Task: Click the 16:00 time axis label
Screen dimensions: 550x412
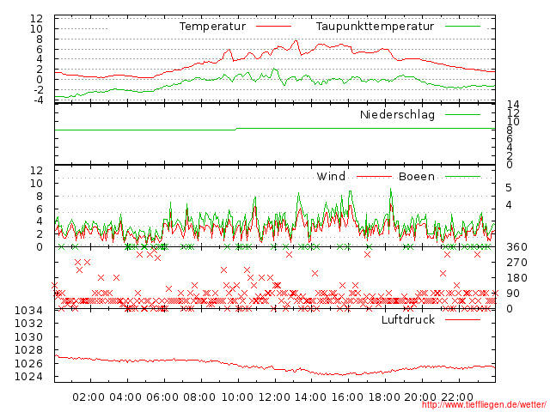Action: [347, 397]
